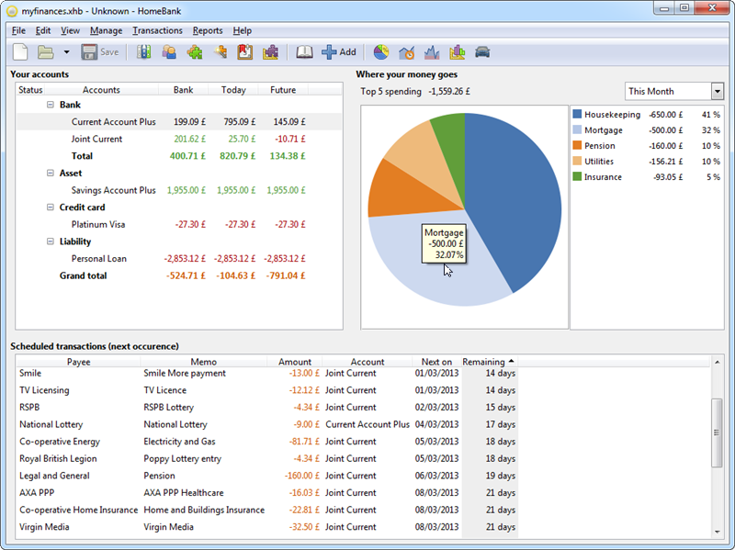Open the recent files dropdown arrow
This screenshot has width=735, height=550.
click(x=66, y=52)
